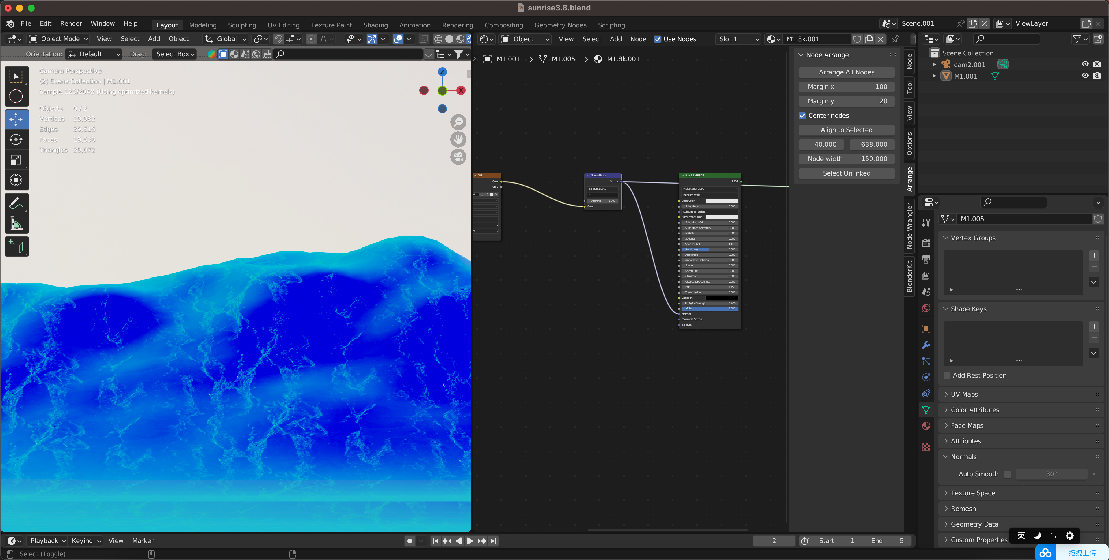Screen dimensions: 1109x560
Task: Choose the Measure tool
Action: pyautogui.click(x=16, y=223)
